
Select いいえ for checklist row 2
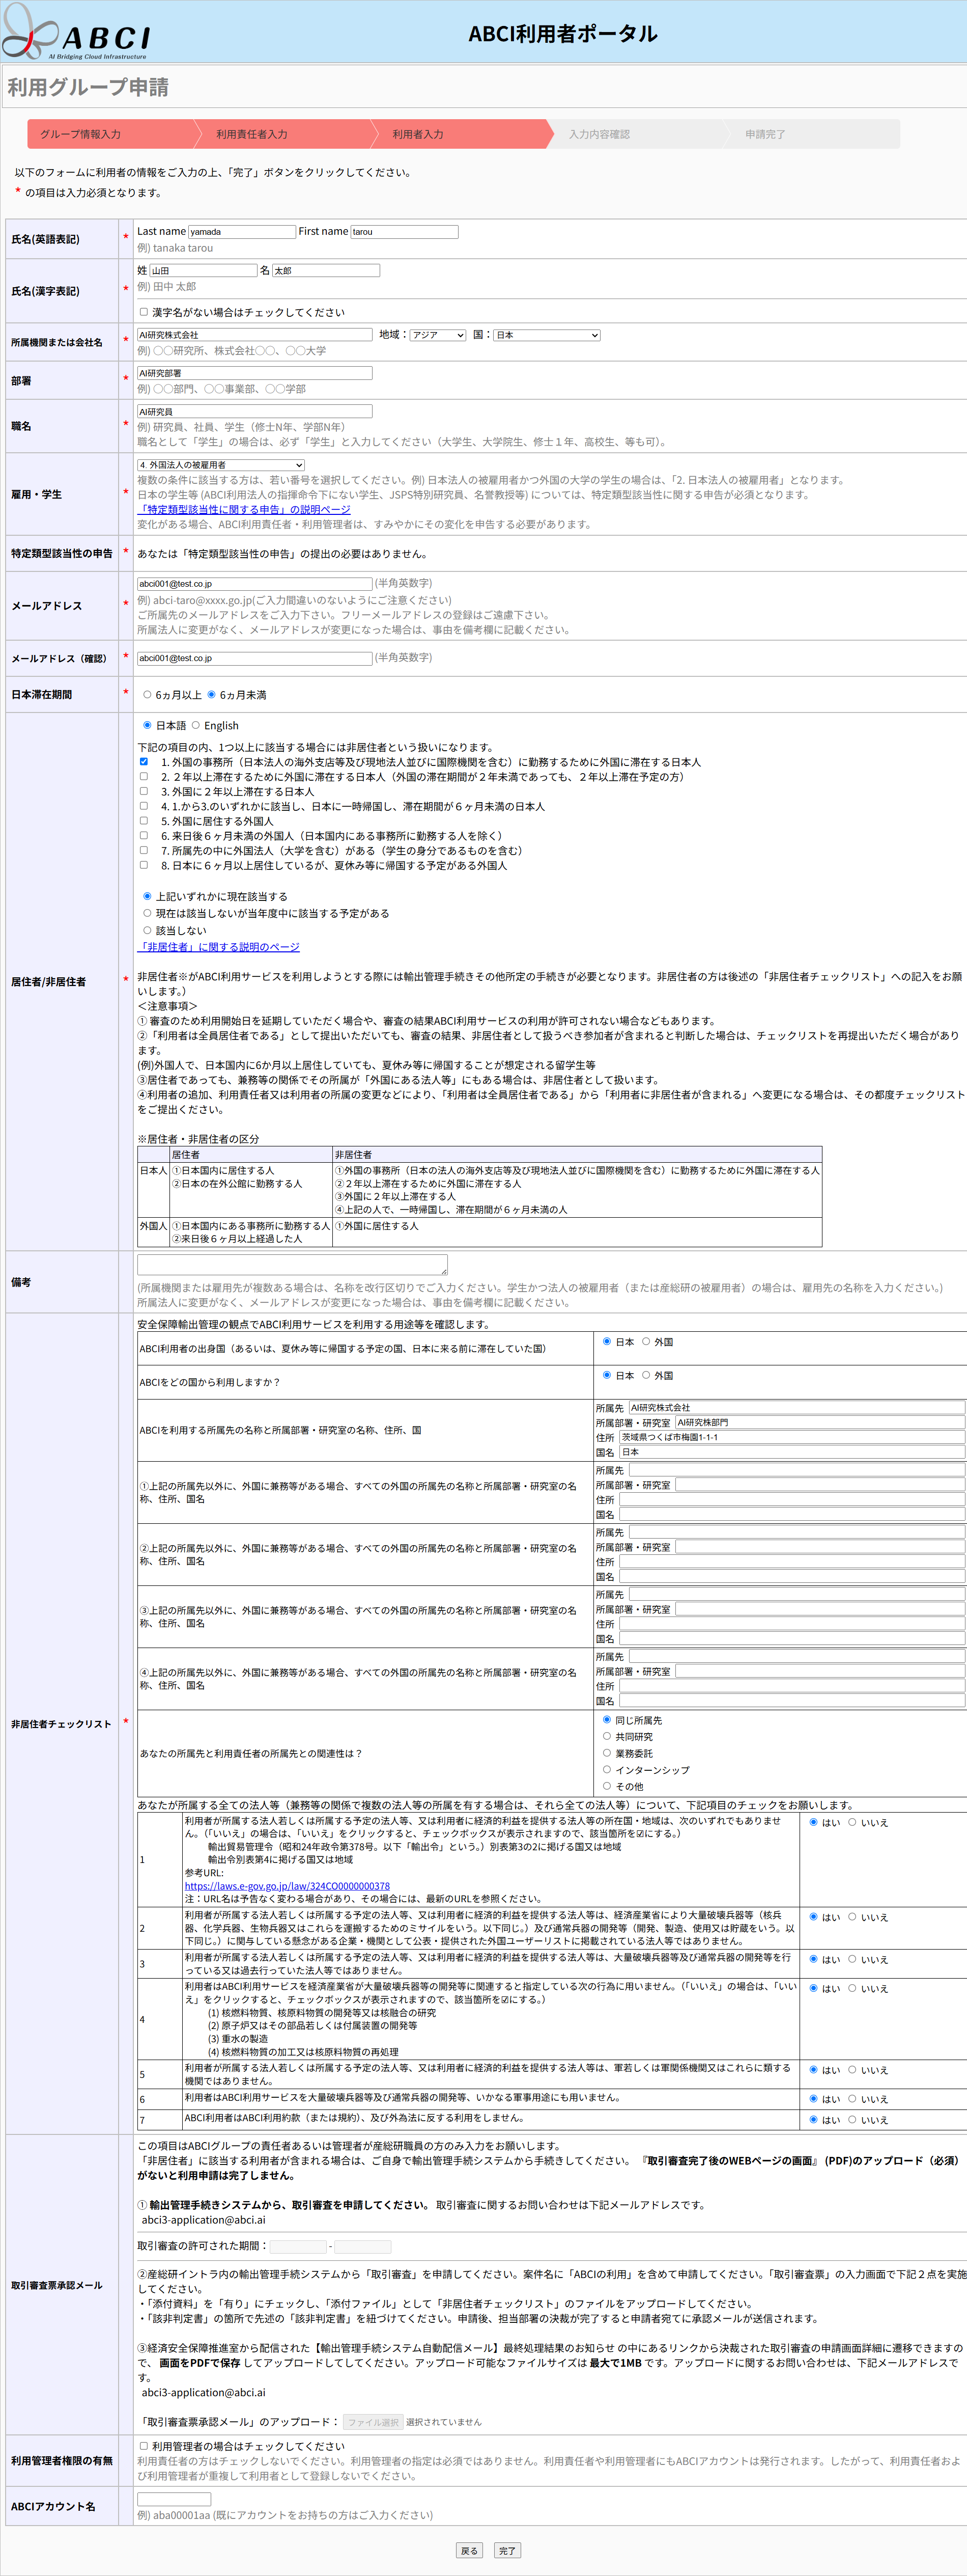[x=852, y=1917]
